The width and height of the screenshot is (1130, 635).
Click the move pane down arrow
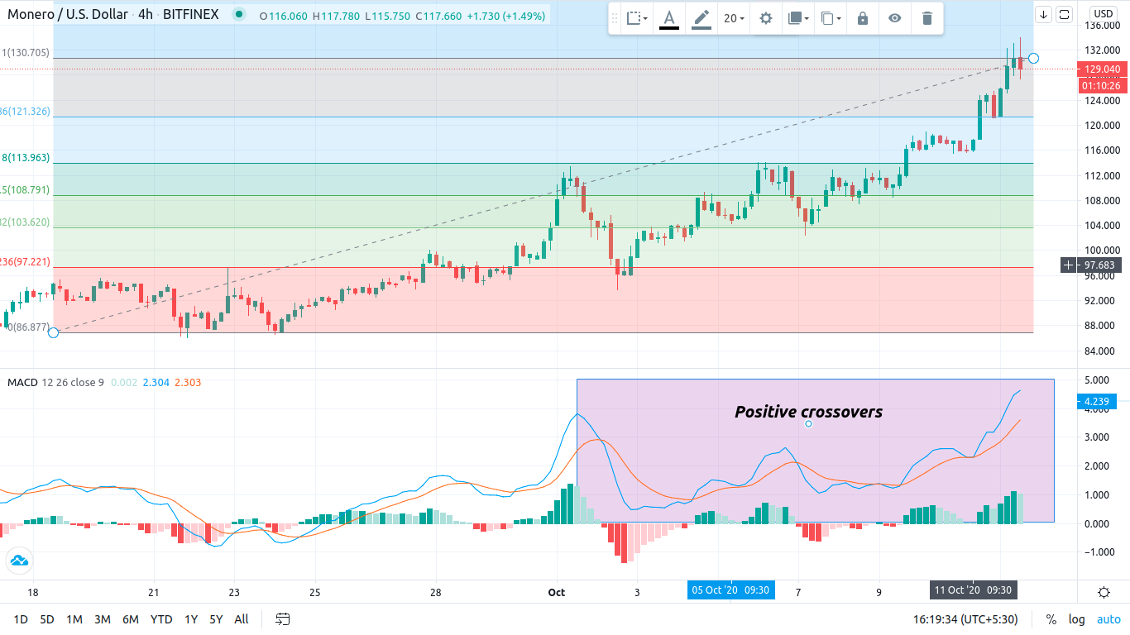click(x=1043, y=14)
